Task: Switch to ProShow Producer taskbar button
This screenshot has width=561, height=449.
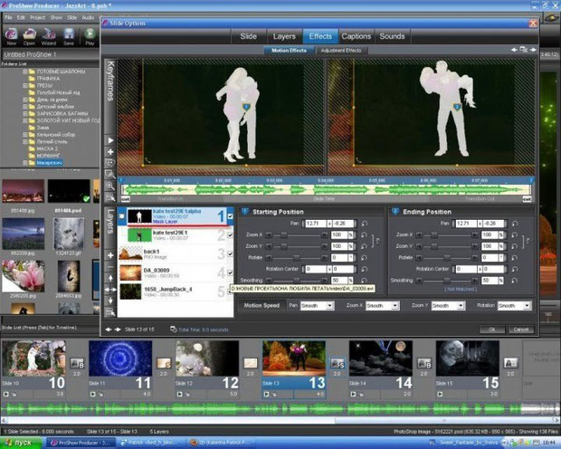Action: [81, 443]
